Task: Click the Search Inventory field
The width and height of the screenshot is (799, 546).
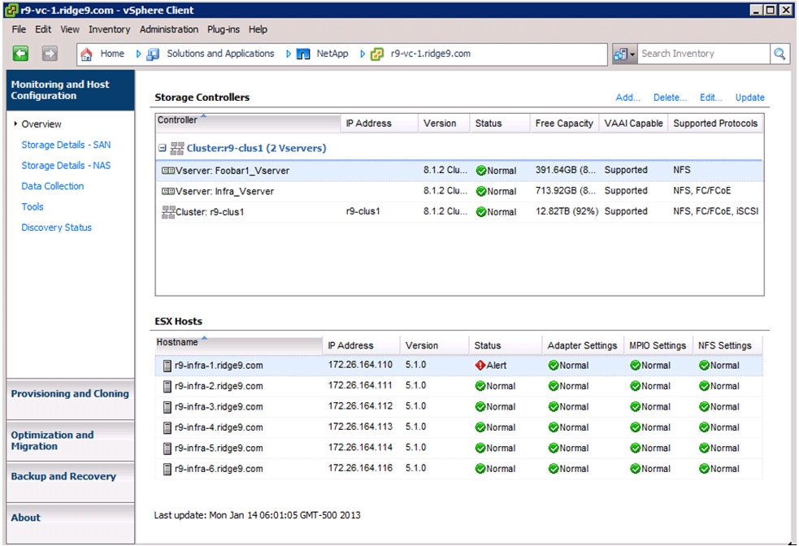Action: pyautogui.click(x=703, y=54)
